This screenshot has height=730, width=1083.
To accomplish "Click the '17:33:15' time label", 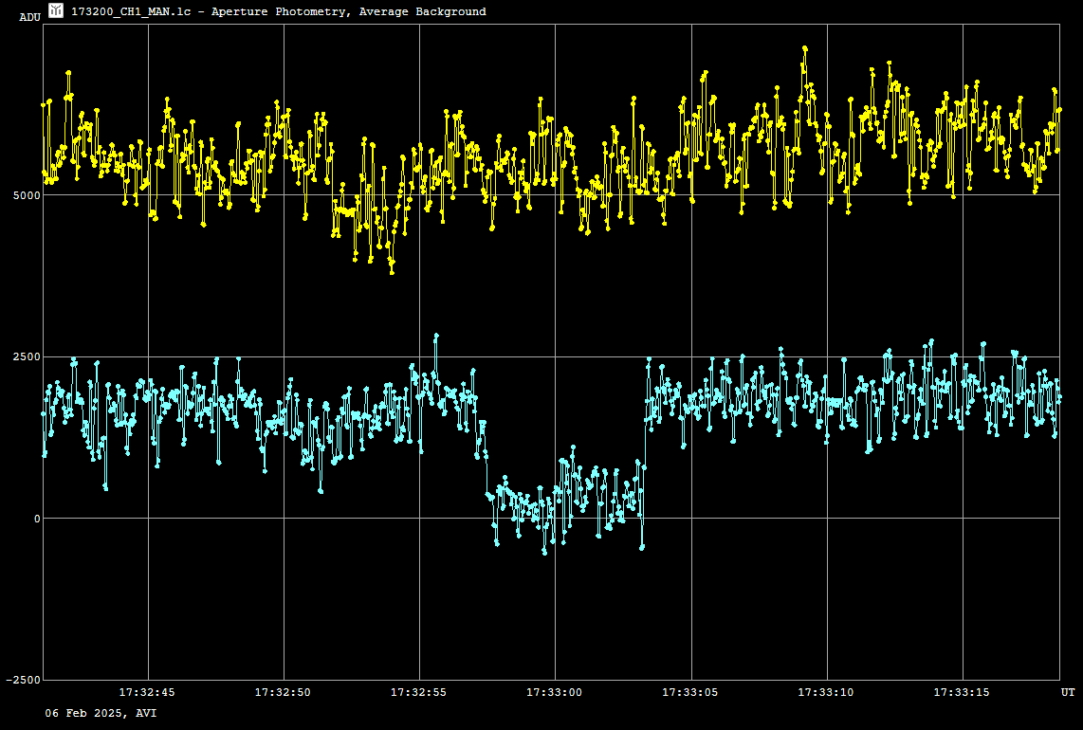I will click(x=962, y=692).
